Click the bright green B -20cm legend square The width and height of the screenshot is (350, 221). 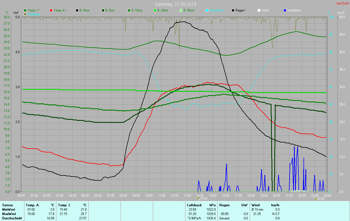tap(155, 10)
